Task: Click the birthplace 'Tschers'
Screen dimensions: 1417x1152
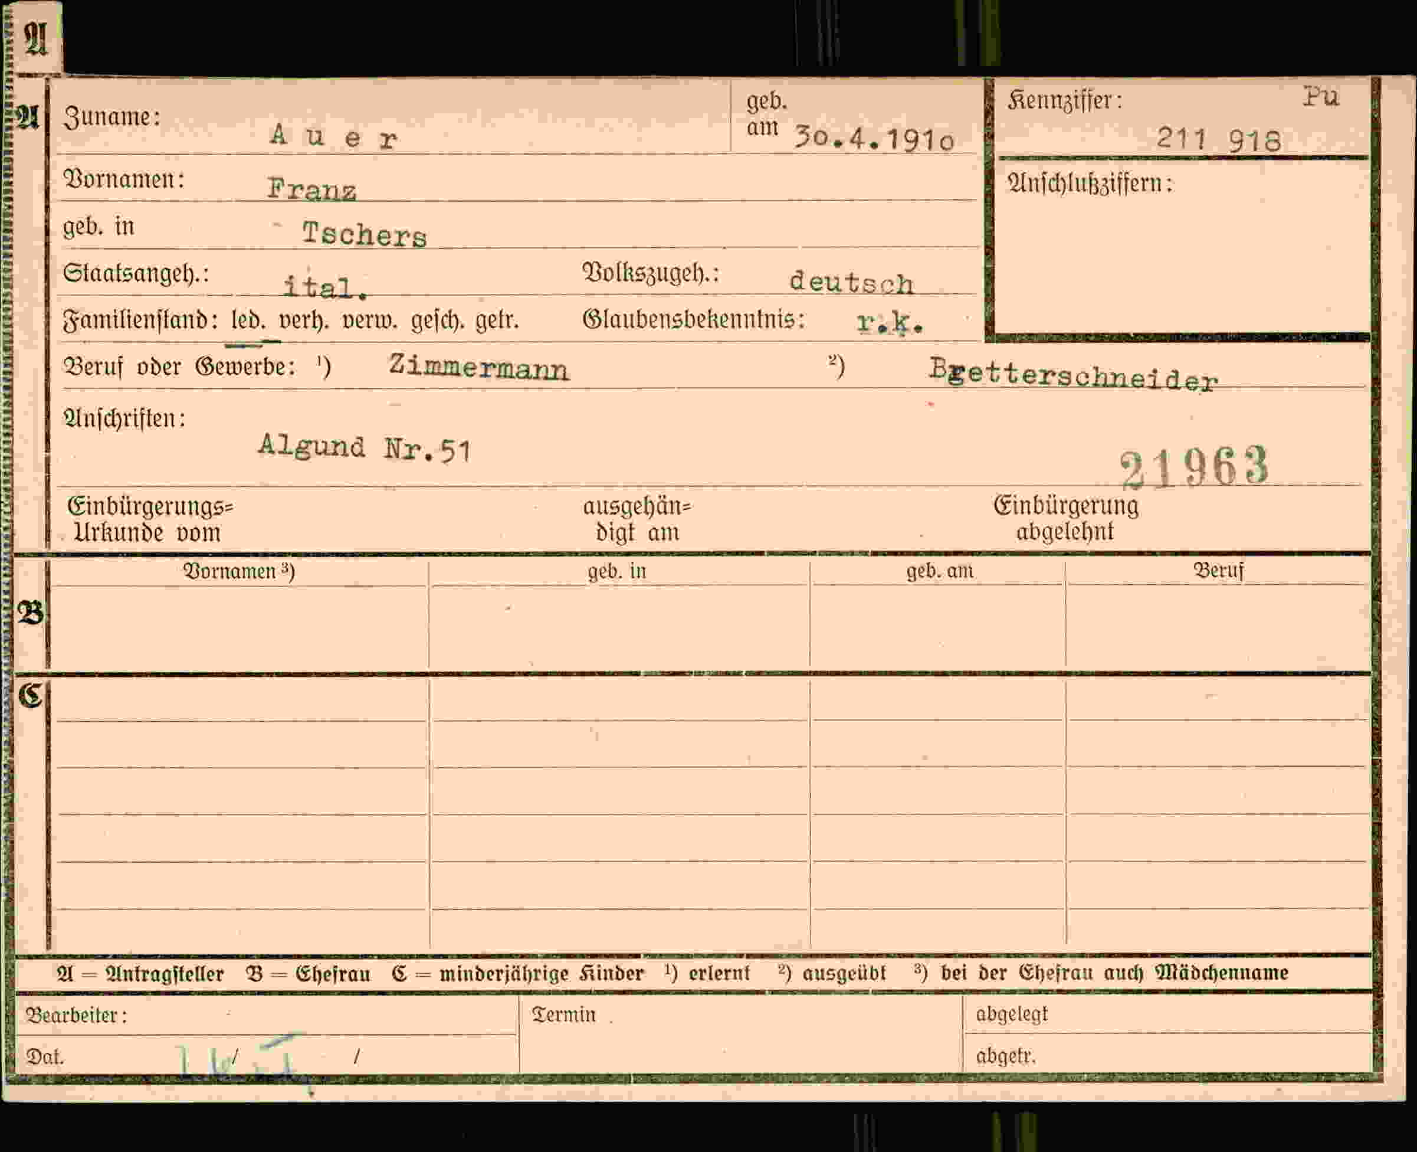Action: pyautogui.click(x=364, y=234)
